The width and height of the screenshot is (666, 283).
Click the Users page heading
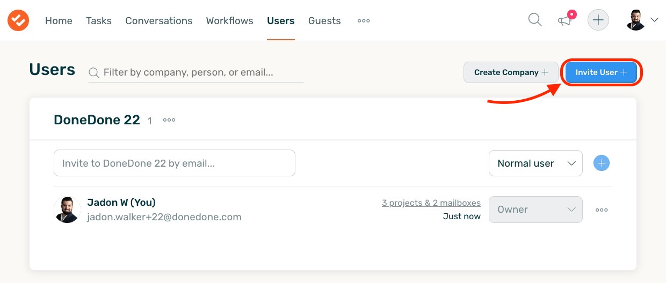click(52, 70)
